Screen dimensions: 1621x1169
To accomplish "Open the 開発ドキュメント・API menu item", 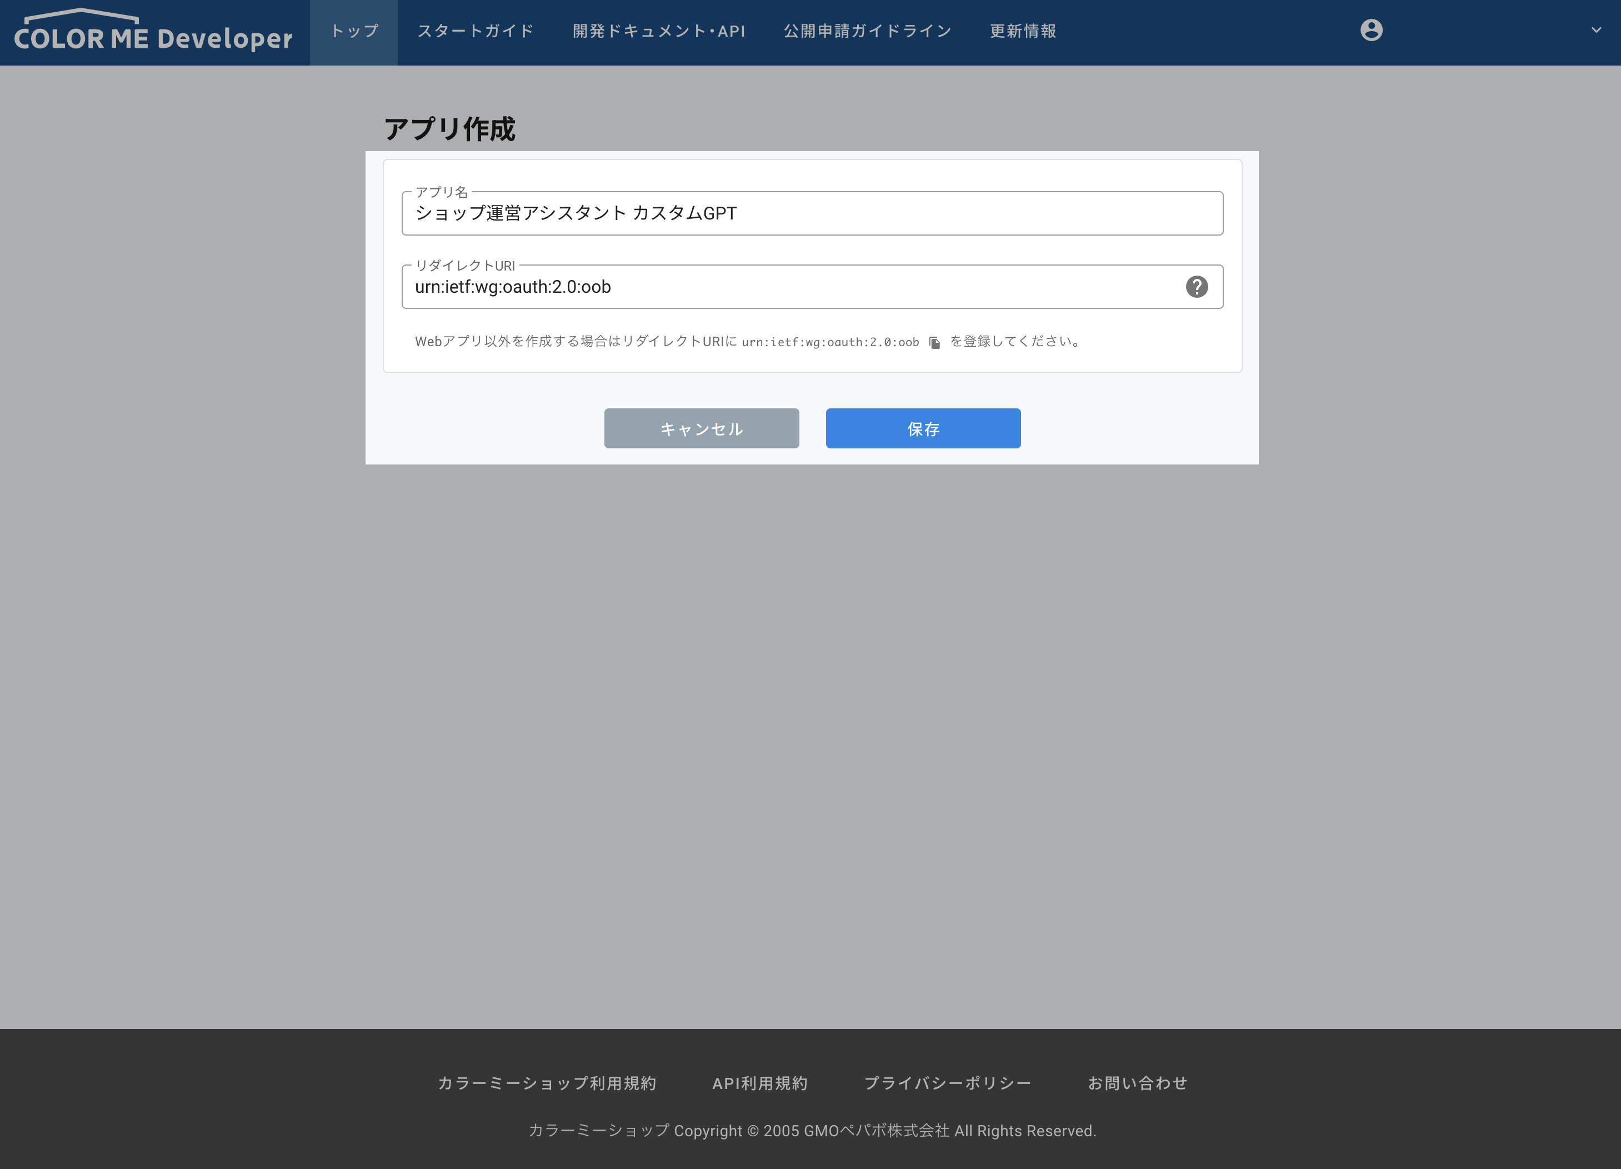I will [x=658, y=32].
